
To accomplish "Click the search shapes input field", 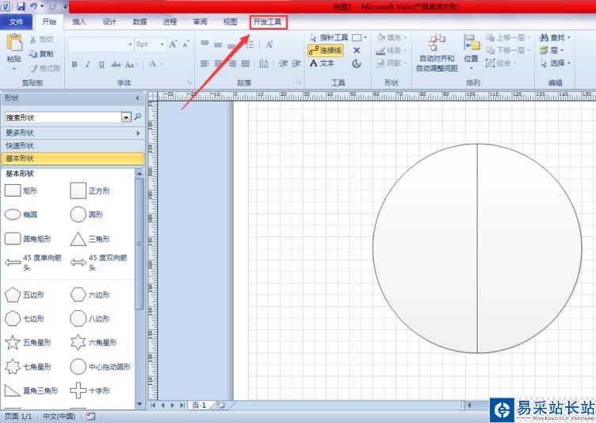I will point(64,117).
